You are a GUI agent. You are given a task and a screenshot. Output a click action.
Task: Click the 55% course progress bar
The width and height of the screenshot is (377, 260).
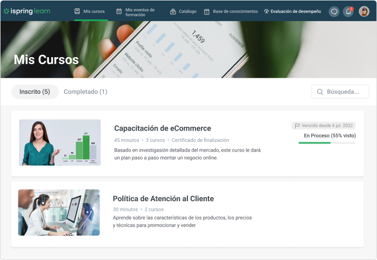click(x=327, y=143)
